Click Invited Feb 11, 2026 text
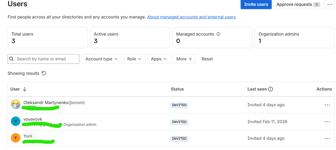Viewport: 336px width, 150px height. [267, 122]
